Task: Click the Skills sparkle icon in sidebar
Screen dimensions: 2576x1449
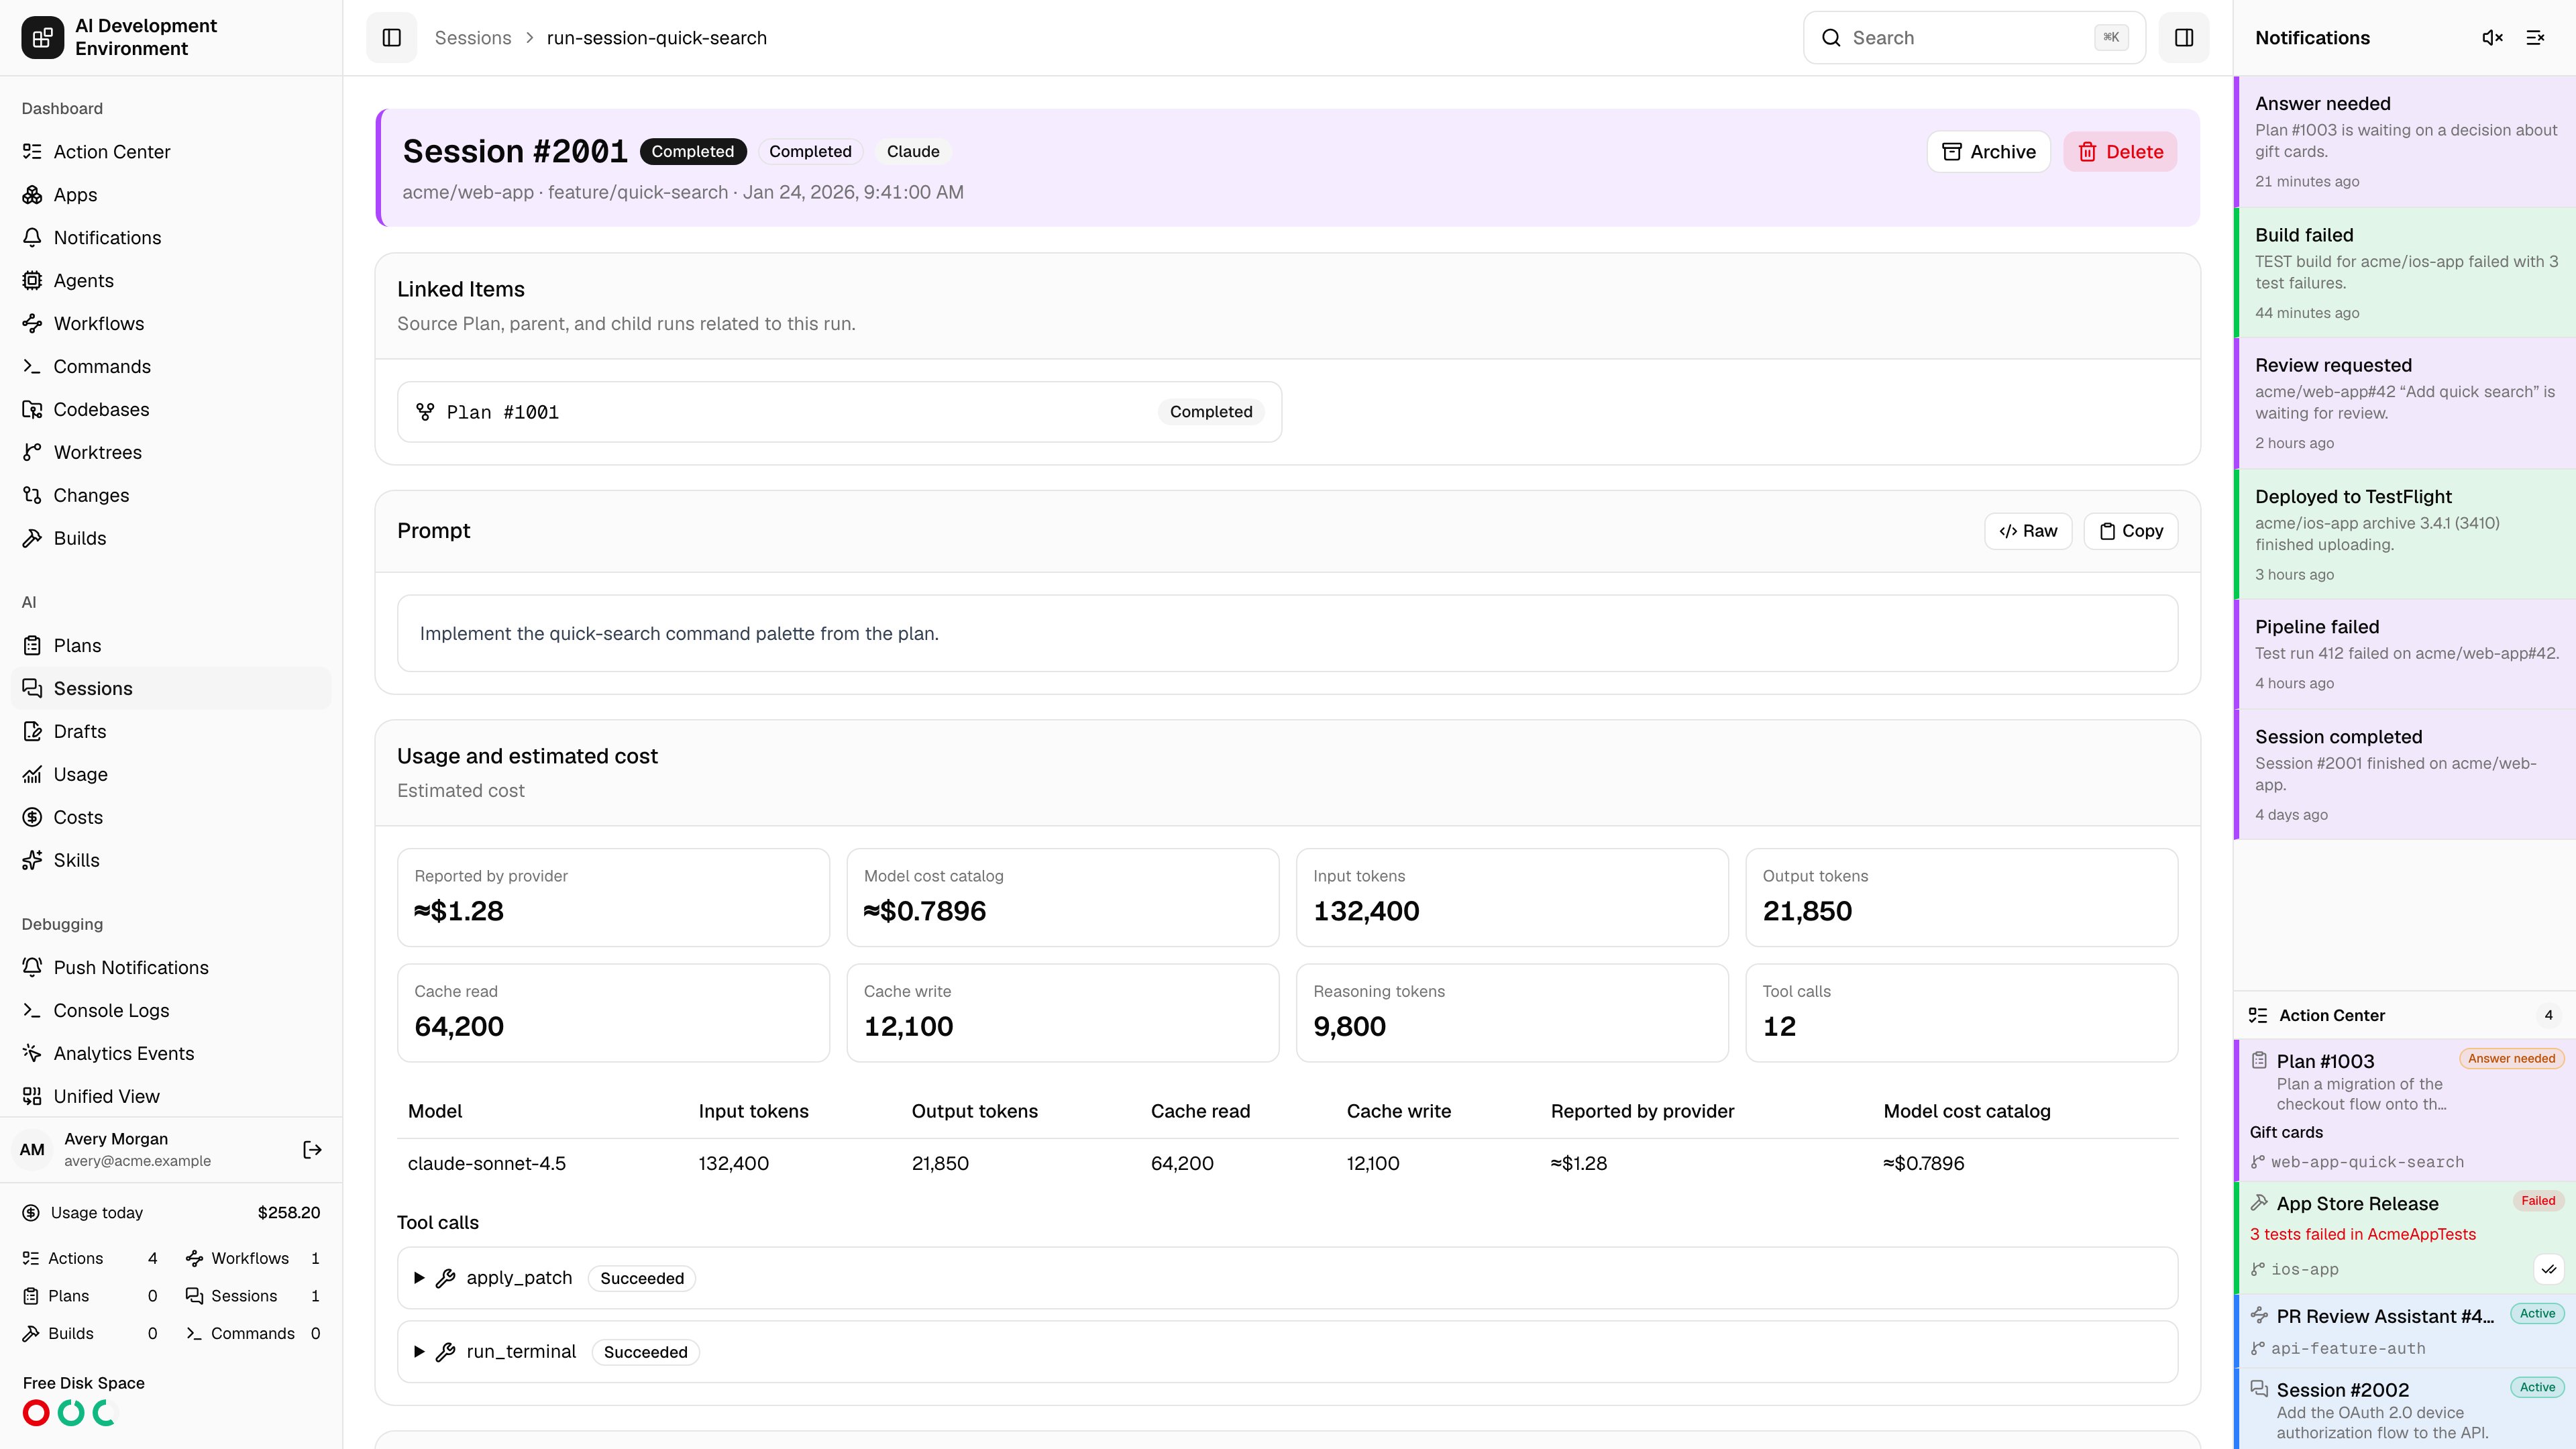Action: [32, 861]
